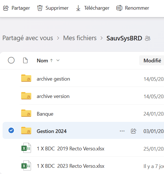Screen dimensions: 164x174
Task: Click share icon in Gestion 2024 row
Action: click(x=134, y=131)
